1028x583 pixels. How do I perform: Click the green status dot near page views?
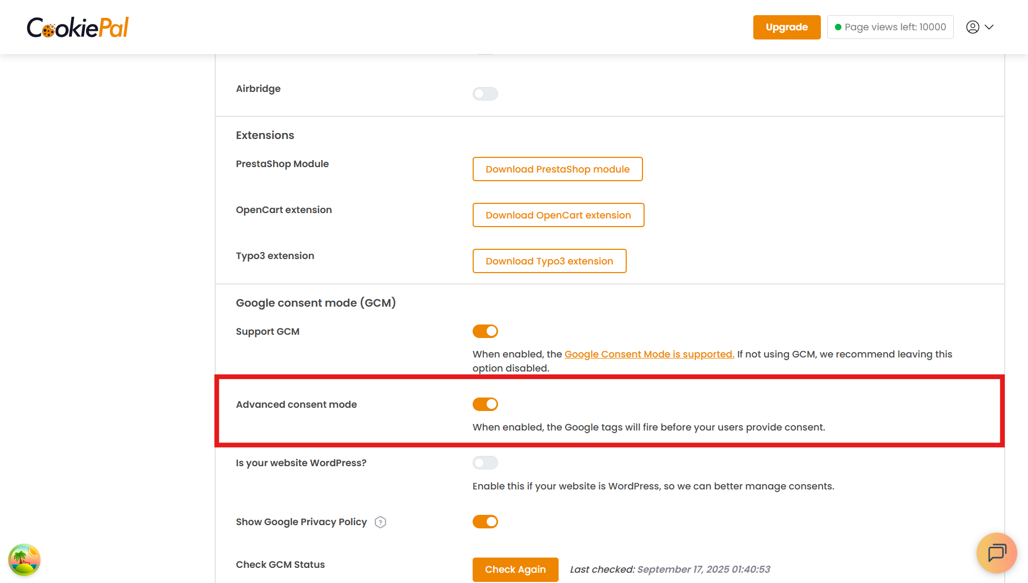tap(837, 27)
